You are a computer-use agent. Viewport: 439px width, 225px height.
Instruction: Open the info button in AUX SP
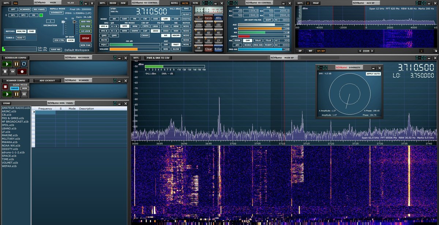pos(421,51)
